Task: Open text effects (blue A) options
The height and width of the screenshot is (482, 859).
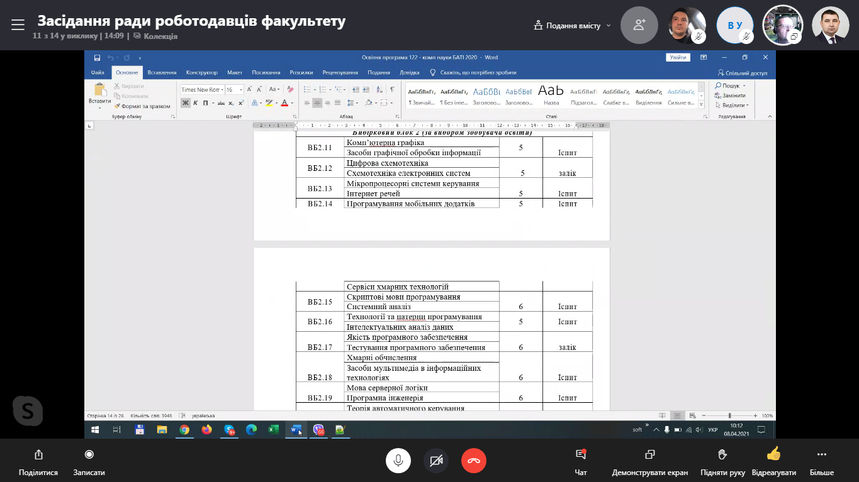Action: [x=255, y=103]
